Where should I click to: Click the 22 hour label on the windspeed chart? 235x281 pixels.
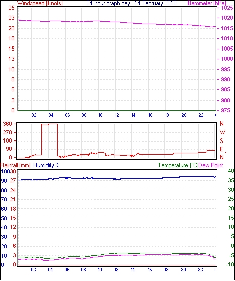click(201, 115)
